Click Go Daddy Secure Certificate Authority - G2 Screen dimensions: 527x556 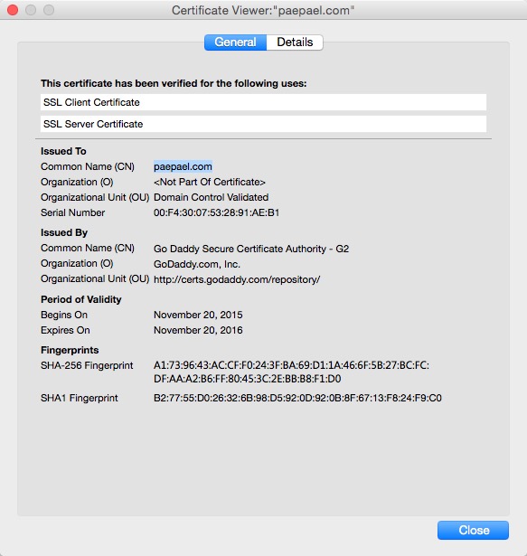pos(251,249)
